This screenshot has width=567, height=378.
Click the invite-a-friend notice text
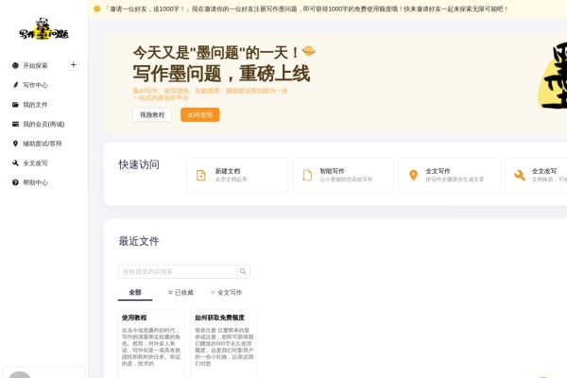[x=306, y=9]
